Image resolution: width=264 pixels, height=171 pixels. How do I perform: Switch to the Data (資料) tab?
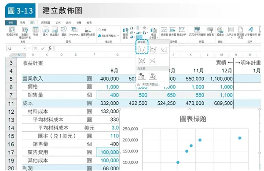(68, 22)
